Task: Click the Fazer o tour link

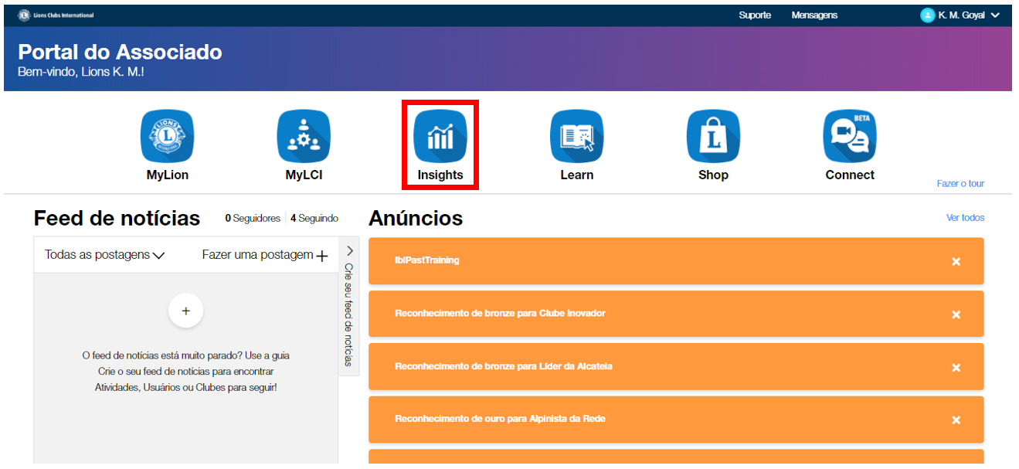Action: [x=960, y=183]
